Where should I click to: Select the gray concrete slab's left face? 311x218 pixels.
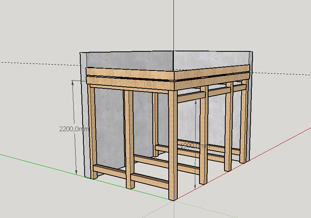pyautogui.click(x=130, y=60)
